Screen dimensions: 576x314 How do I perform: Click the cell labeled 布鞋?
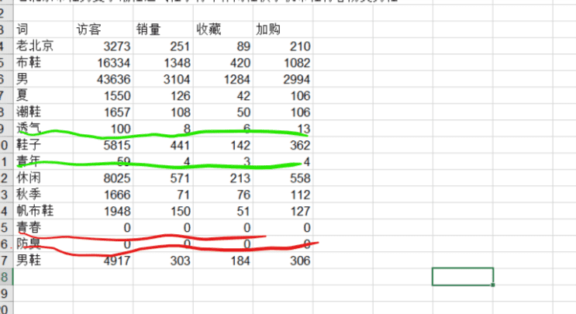pos(43,63)
